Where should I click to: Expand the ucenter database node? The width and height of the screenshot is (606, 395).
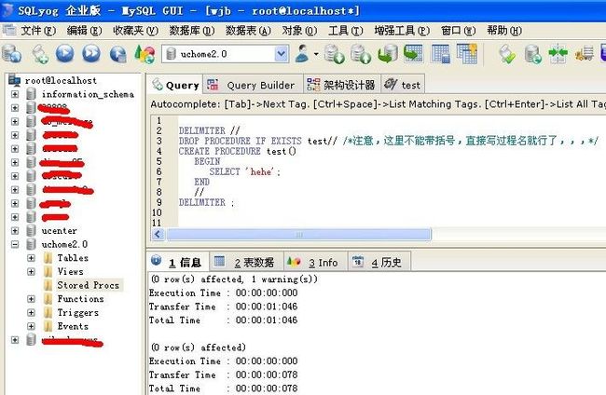coord(15,231)
